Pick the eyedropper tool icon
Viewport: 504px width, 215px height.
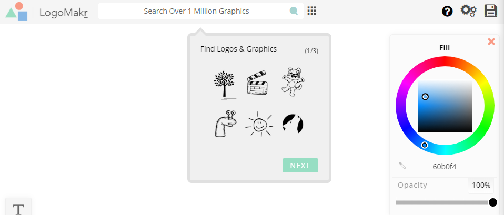[402, 166]
